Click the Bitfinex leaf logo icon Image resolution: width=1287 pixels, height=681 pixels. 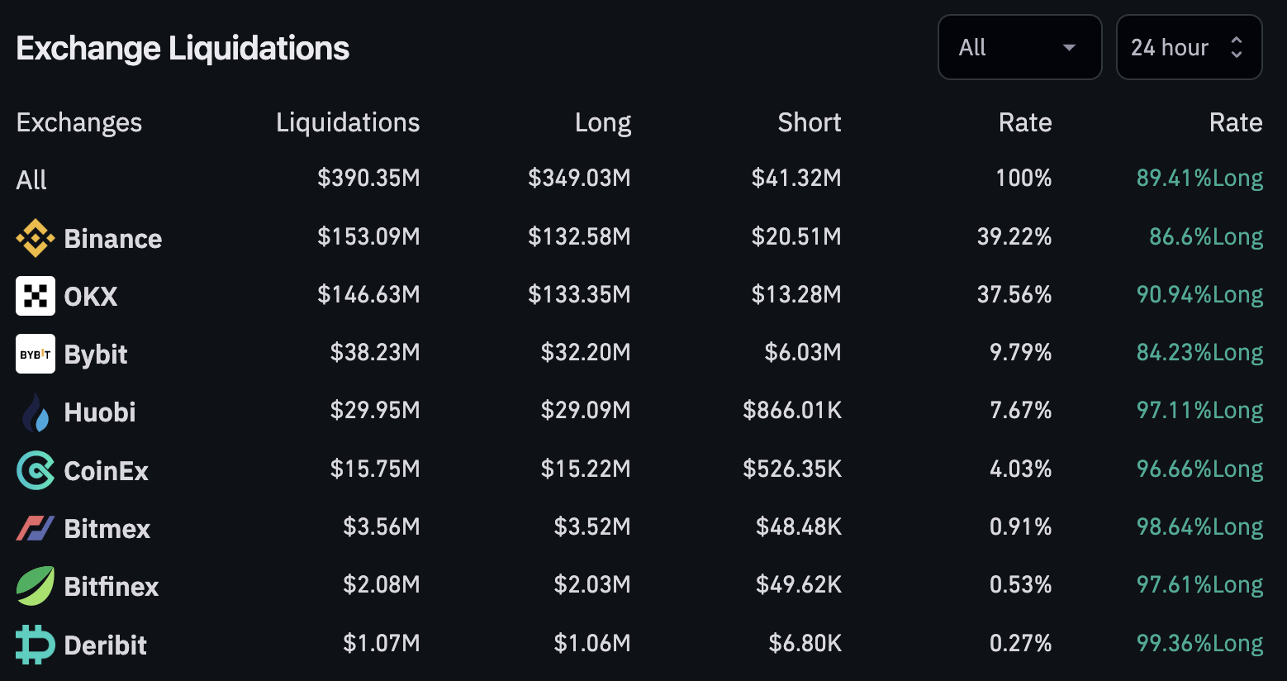[36, 586]
